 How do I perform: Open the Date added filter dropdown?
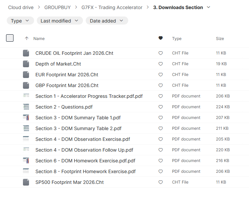click(x=107, y=21)
